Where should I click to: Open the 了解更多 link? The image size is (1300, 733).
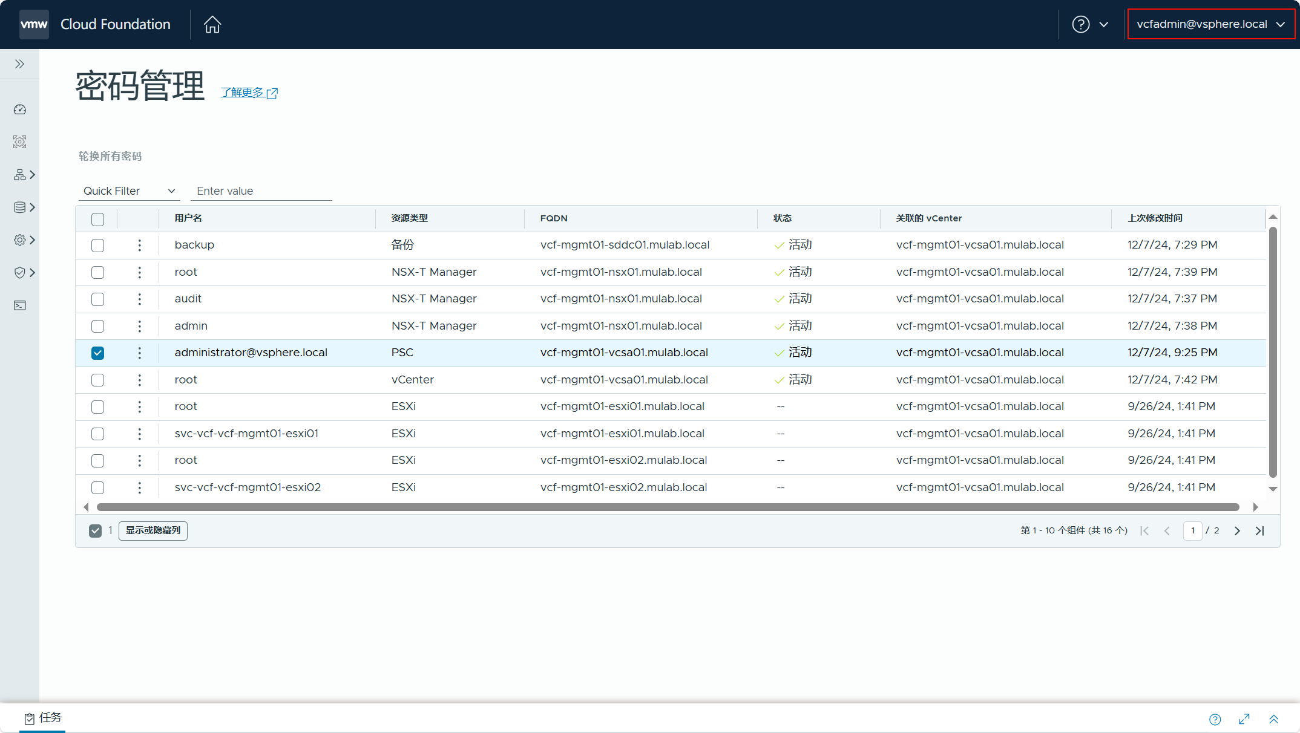point(249,93)
